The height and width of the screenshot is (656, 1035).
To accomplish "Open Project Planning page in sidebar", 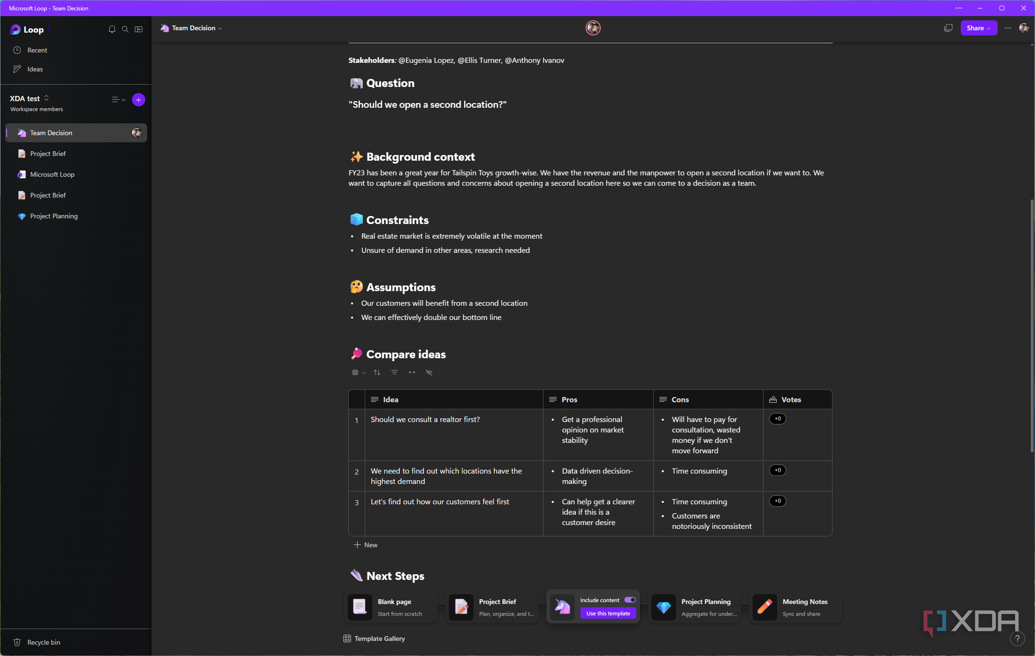I will (54, 216).
